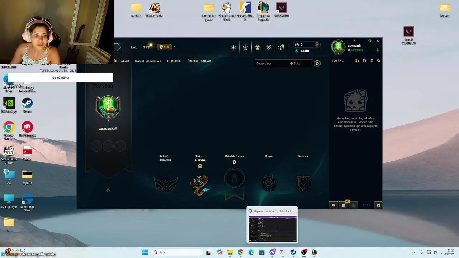The height and width of the screenshot is (258, 459).
Task: Open the social list options icon
Action: (x=372, y=61)
